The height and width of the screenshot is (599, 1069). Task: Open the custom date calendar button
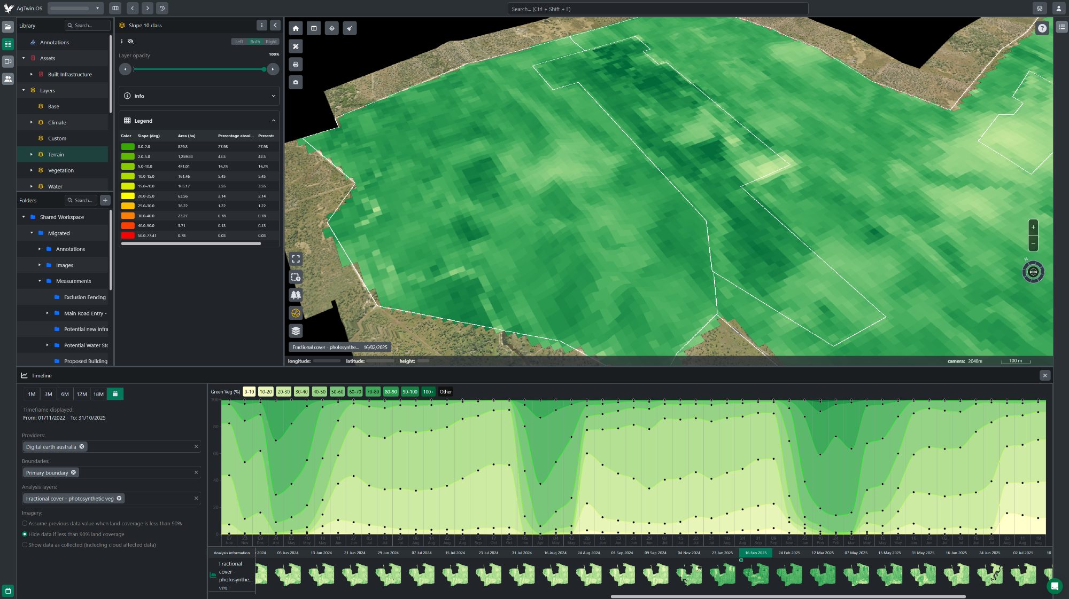coord(115,394)
